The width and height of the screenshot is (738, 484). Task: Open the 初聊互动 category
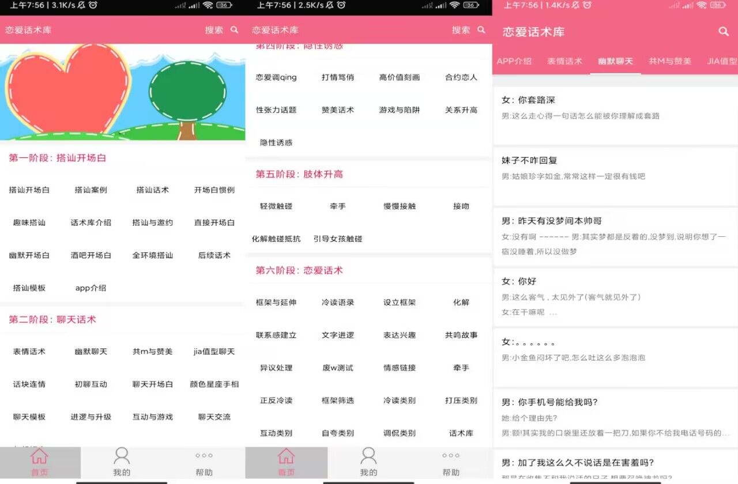pos(91,384)
